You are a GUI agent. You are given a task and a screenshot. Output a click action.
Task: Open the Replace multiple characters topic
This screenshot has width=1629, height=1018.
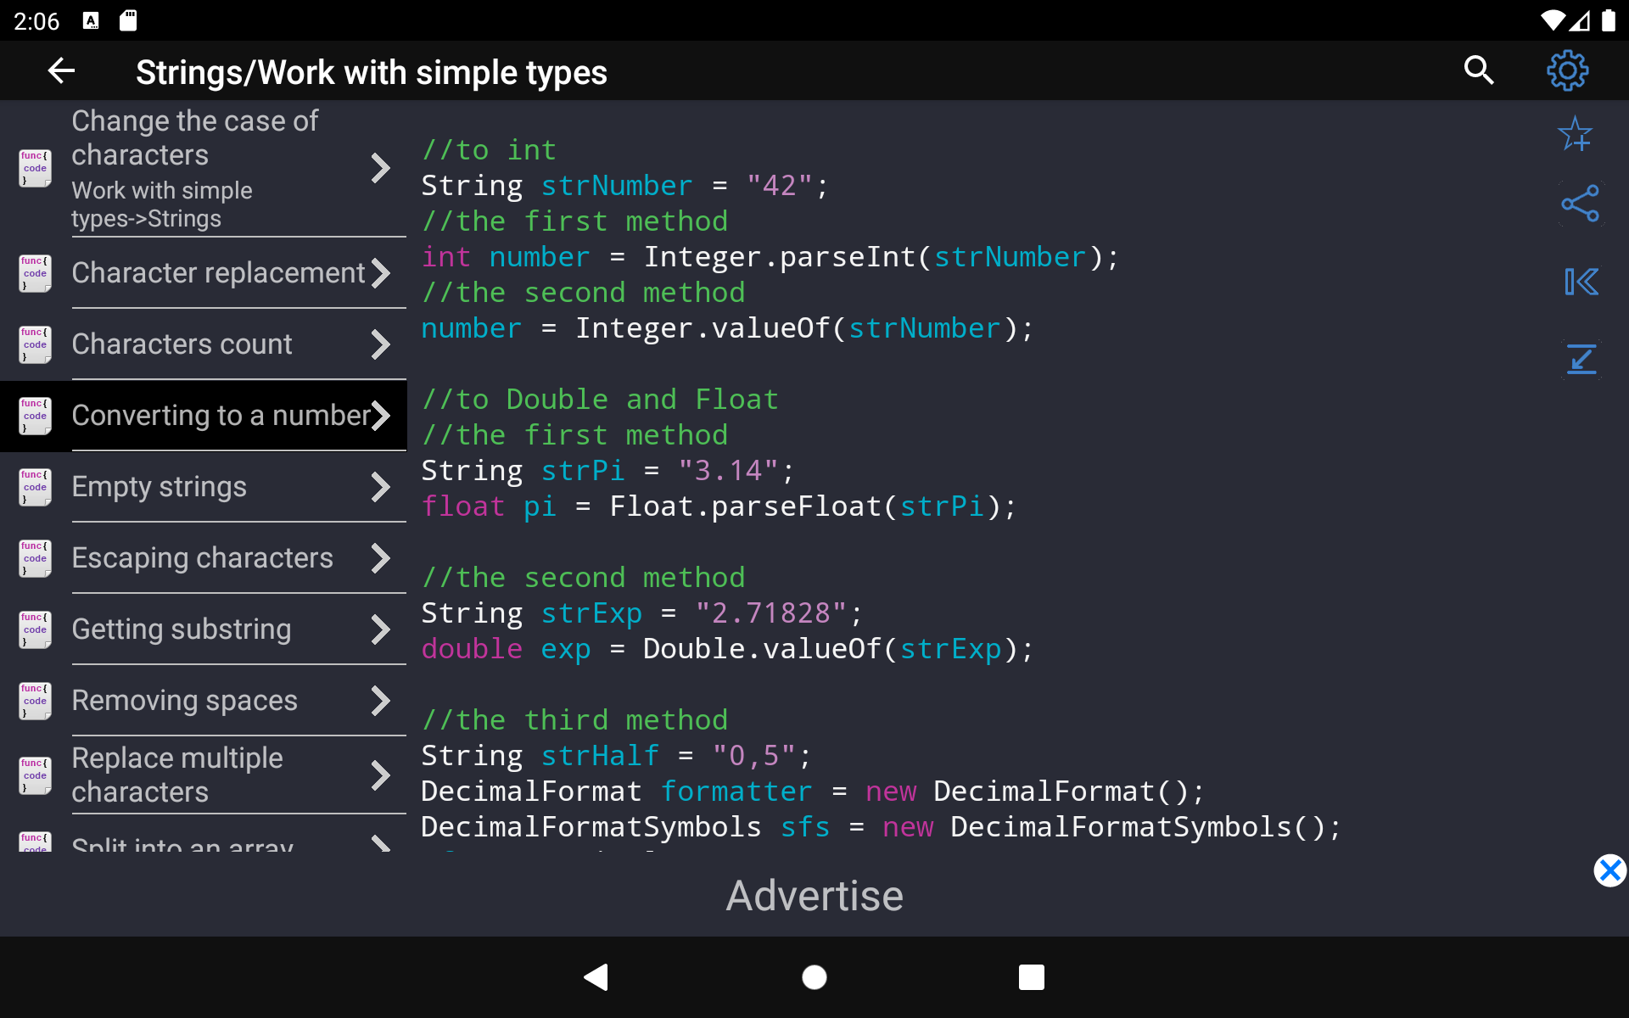pyautogui.click(x=204, y=775)
